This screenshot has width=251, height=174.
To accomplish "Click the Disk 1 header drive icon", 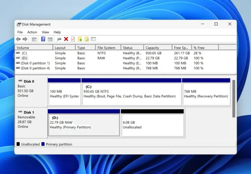I will pos(20,112).
